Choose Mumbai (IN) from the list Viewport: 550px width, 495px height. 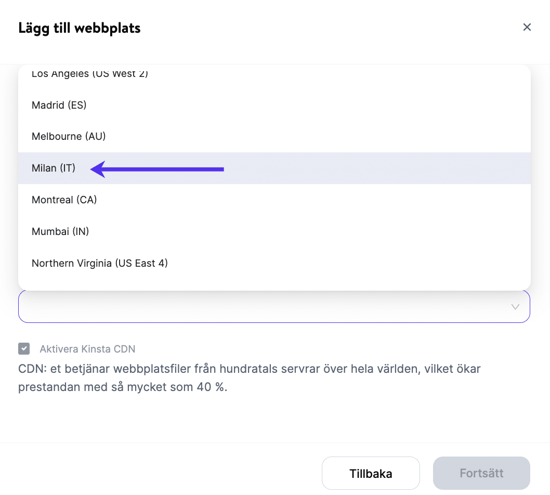60,231
